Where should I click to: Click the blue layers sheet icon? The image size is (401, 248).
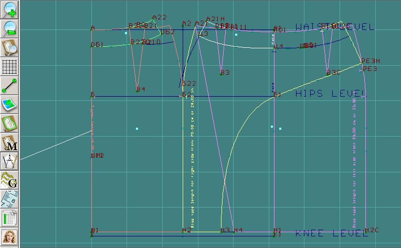tap(9, 105)
